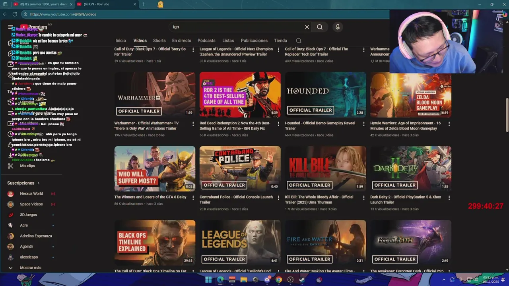The height and width of the screenshot is (286, 509).
Task: Switch to the En directo tab
Action: [x=181, y=41]
